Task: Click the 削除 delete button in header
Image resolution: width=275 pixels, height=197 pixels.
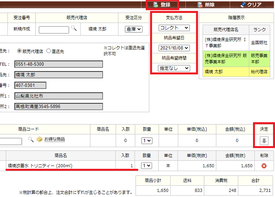Action: (206, 5)
